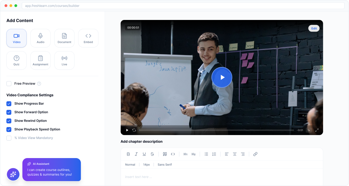Screen dimensions: 349x186
Task: Insert a code block in the description
Action: pos(173,154)
